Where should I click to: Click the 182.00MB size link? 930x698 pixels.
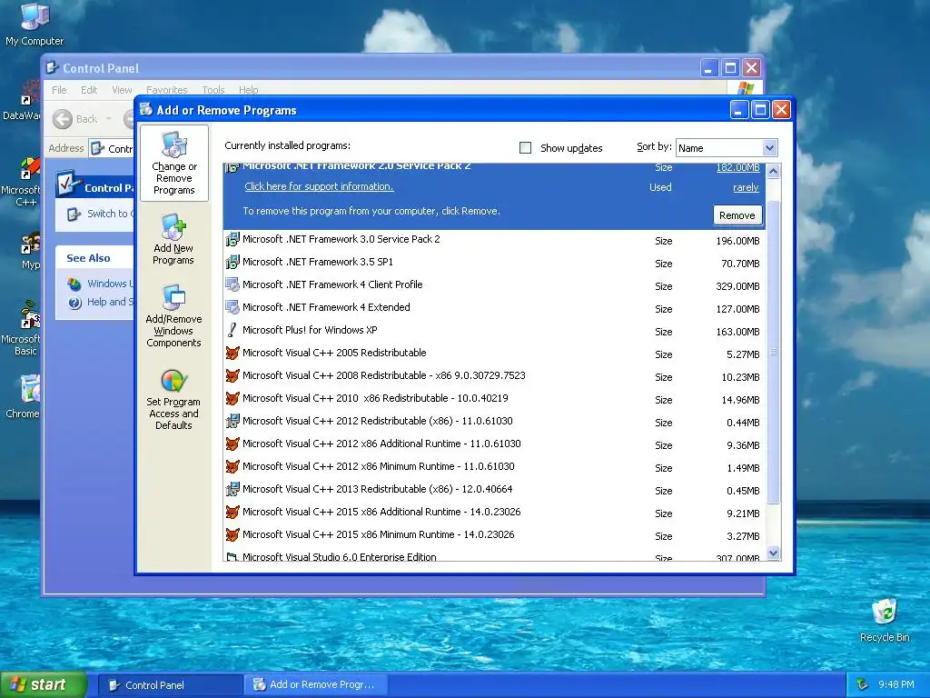pos(737,167)
